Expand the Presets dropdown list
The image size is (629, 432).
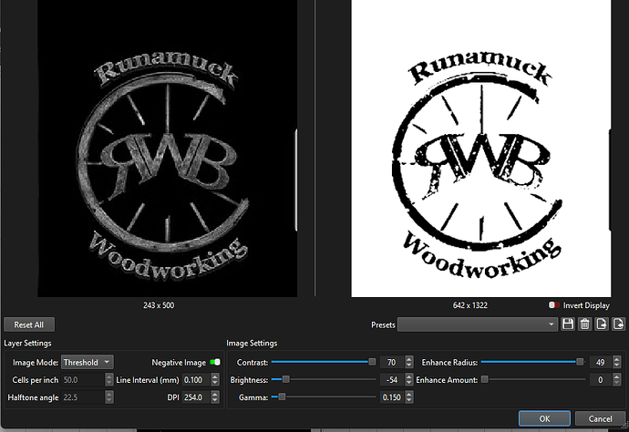click(x=477, y=324)
